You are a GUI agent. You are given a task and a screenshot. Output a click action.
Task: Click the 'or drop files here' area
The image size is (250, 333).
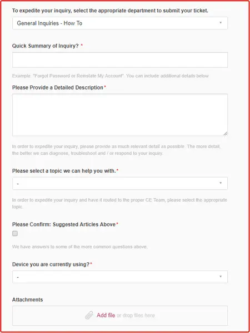[x=136, y=315]
